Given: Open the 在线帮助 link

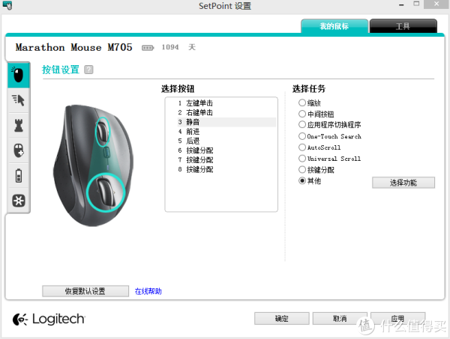Looking at the screenshot, I should pos(148,291).
